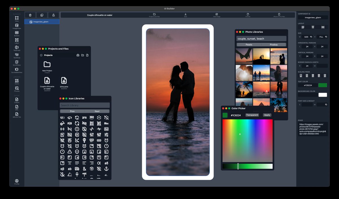Image resolution: width=339 pixels, height=199 pixels.
Task: Apply the color in Color Picker
Action: [x=267, y=115]
